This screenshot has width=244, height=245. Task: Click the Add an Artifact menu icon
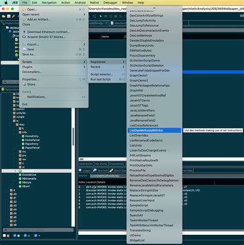24,20
